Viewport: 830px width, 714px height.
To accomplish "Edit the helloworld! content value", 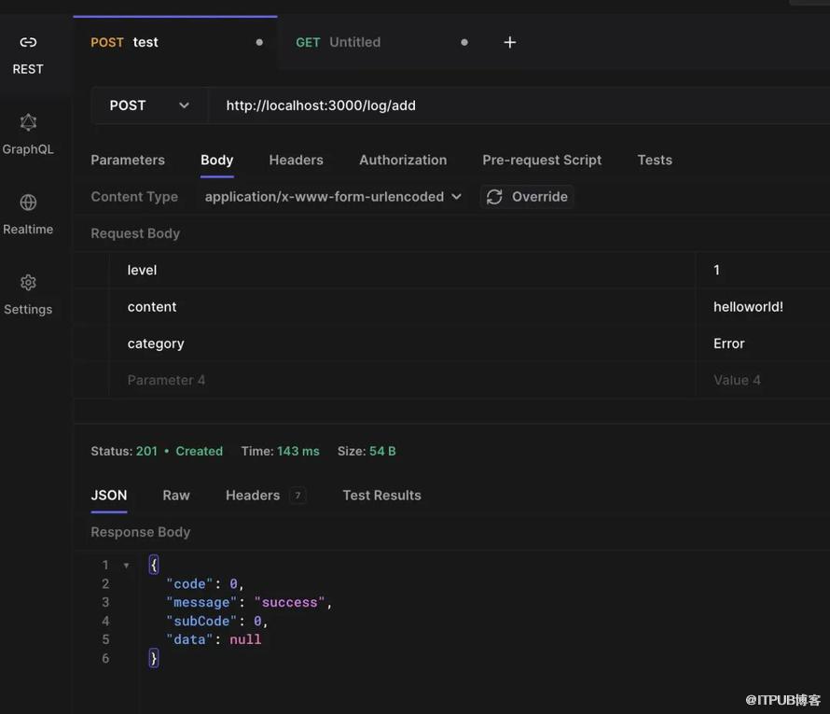I will pos(749,307).
